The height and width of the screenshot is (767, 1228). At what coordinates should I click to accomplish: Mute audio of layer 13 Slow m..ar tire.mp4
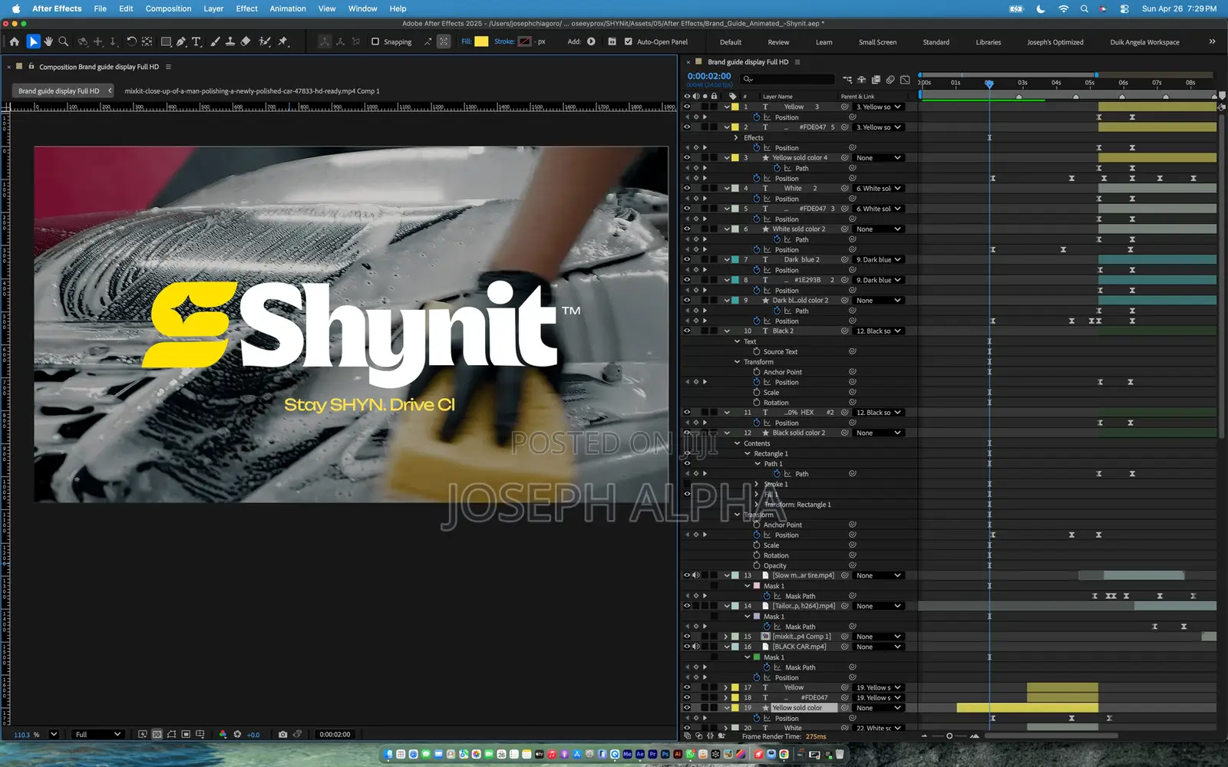click(696, 575)
